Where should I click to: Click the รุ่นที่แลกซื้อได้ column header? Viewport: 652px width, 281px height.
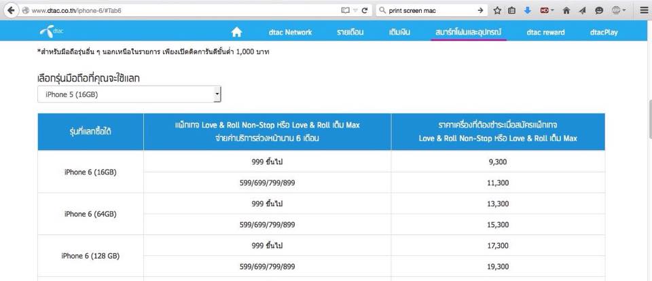90,132
